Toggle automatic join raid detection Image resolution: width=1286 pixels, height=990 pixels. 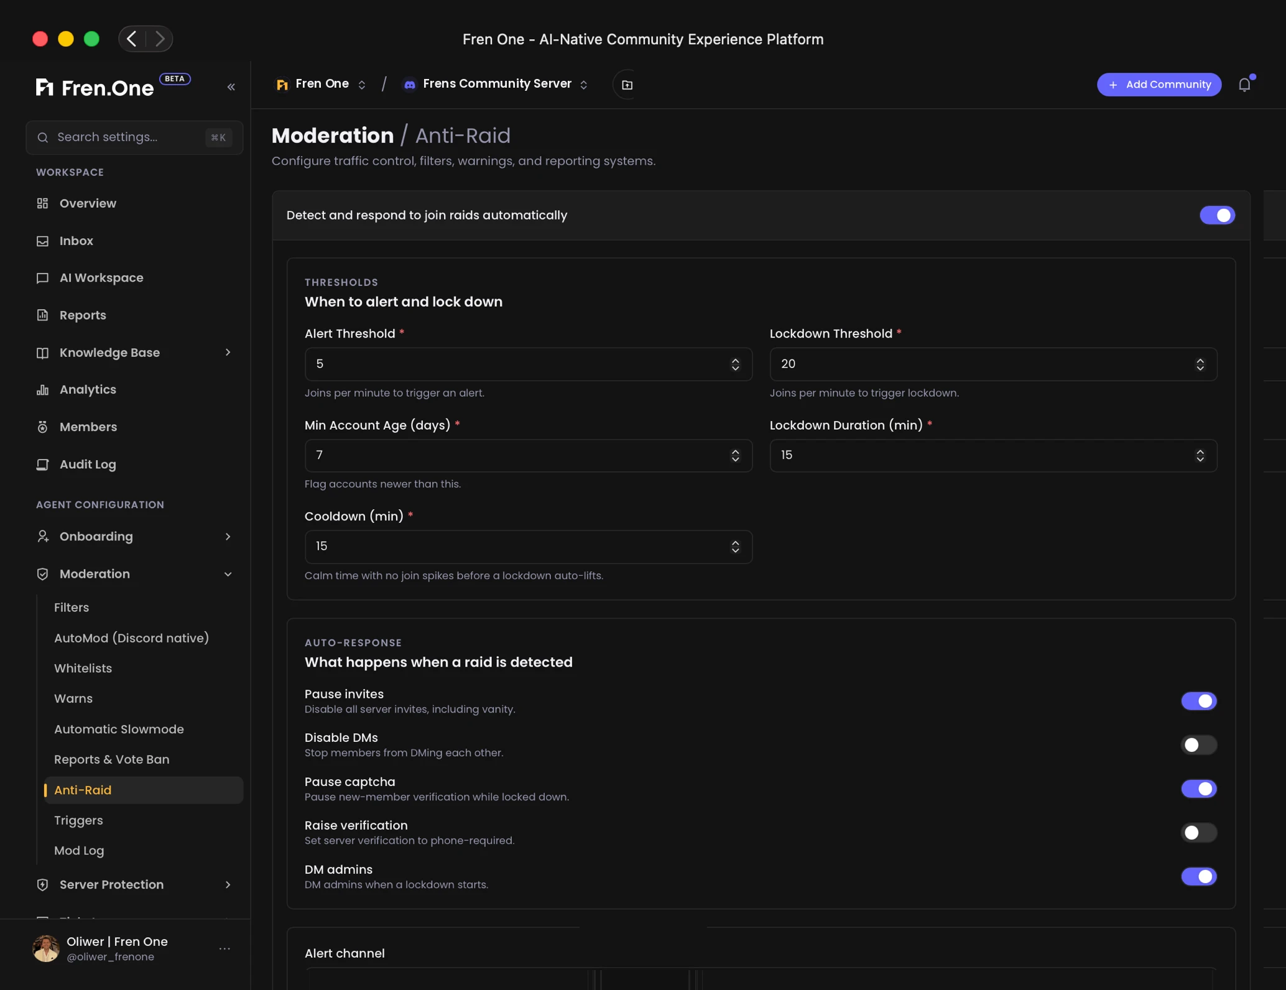[1217, 215]
